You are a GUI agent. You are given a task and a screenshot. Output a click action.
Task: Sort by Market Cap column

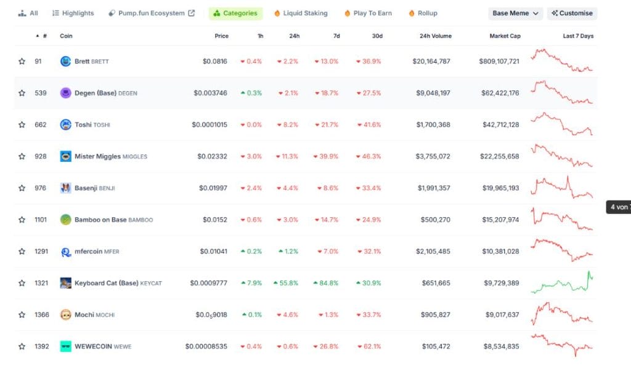coord(505,36)
